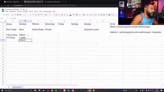
Task: Star the untitled spreadsheet
Action: pyautogui.click(x=21, y=9)
